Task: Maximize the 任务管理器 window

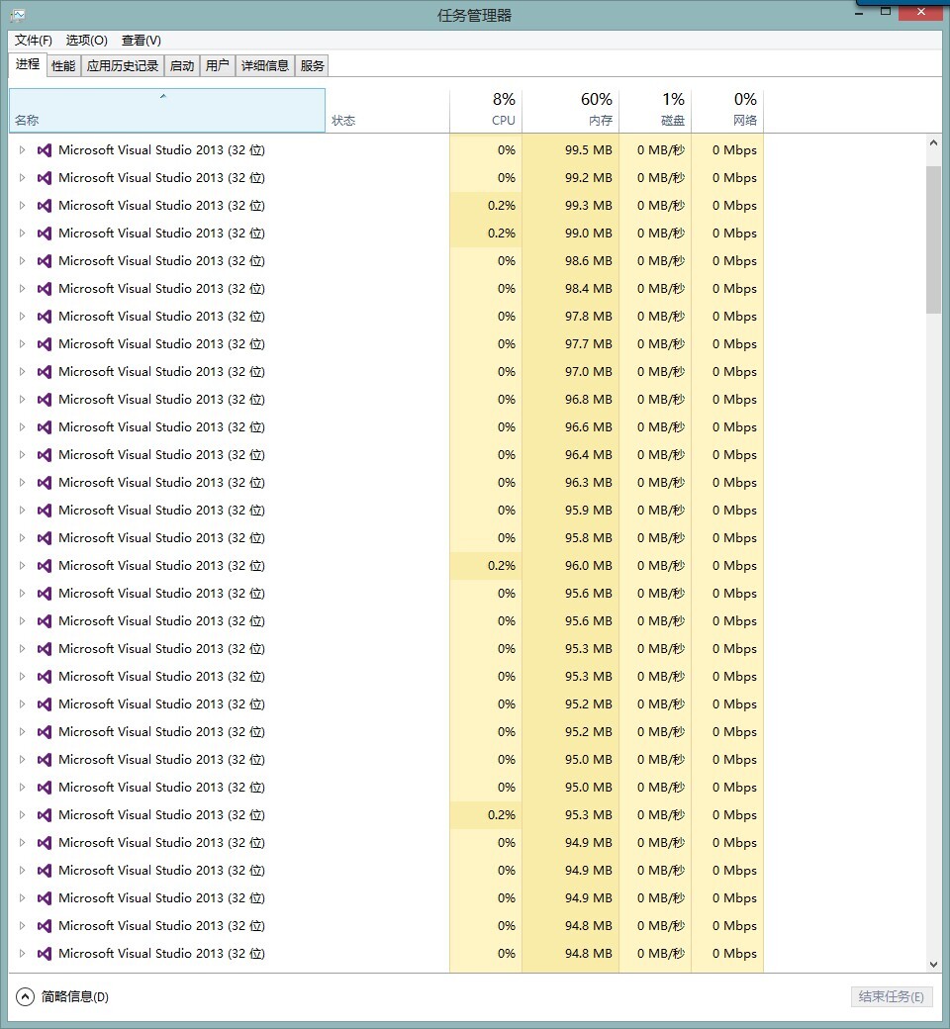Action: pyautogui.click(x=886, y=11)
